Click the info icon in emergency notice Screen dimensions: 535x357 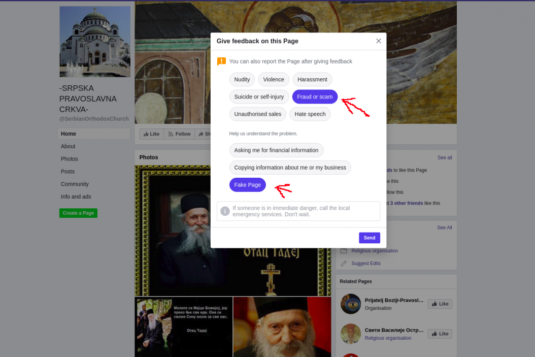coord(225,211)
